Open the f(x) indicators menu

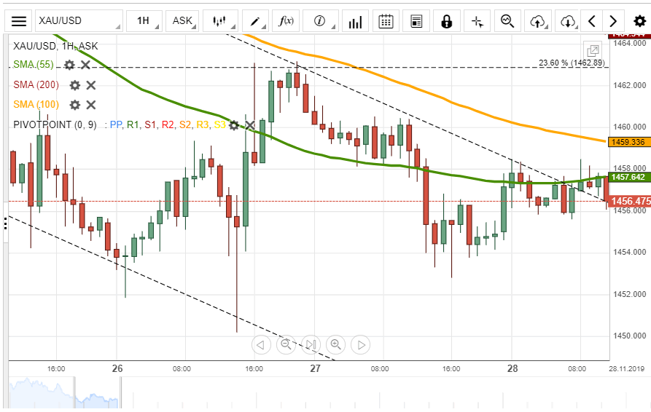click(286, 20)
